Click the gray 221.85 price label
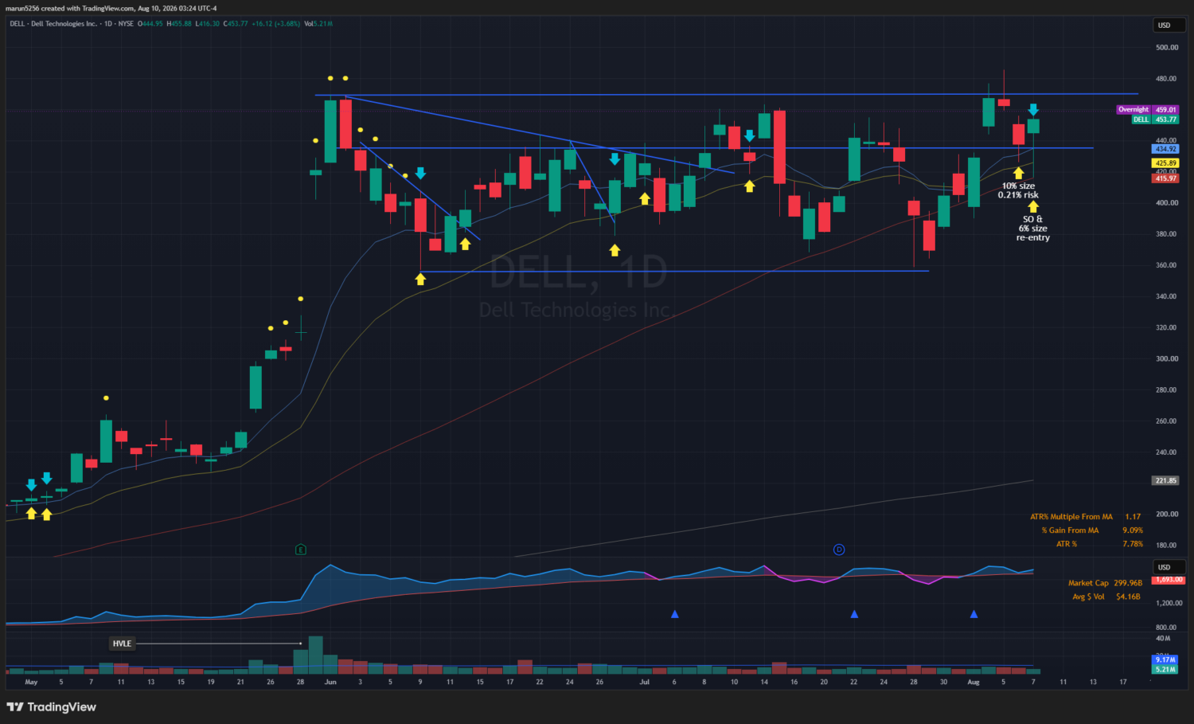The height and width of the screenshot is (724, 1194). point(1166,480)
